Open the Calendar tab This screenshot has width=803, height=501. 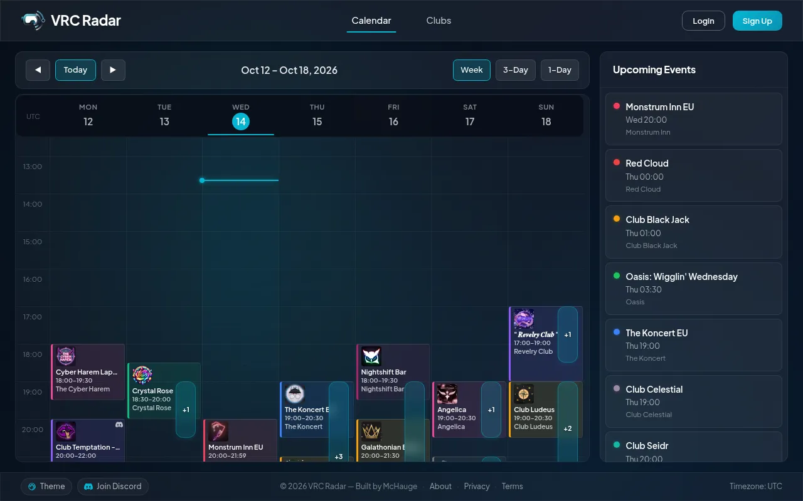pos(371,21)
